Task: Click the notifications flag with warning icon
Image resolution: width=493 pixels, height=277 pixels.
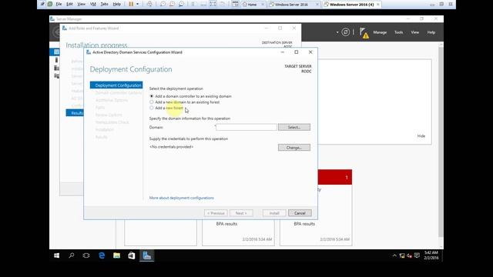Action: click(x=364, y=32)
